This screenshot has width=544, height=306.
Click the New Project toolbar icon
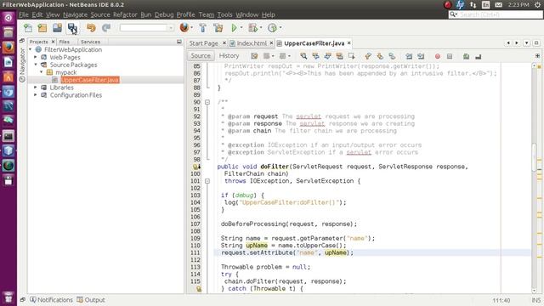[x=42, y=28]
